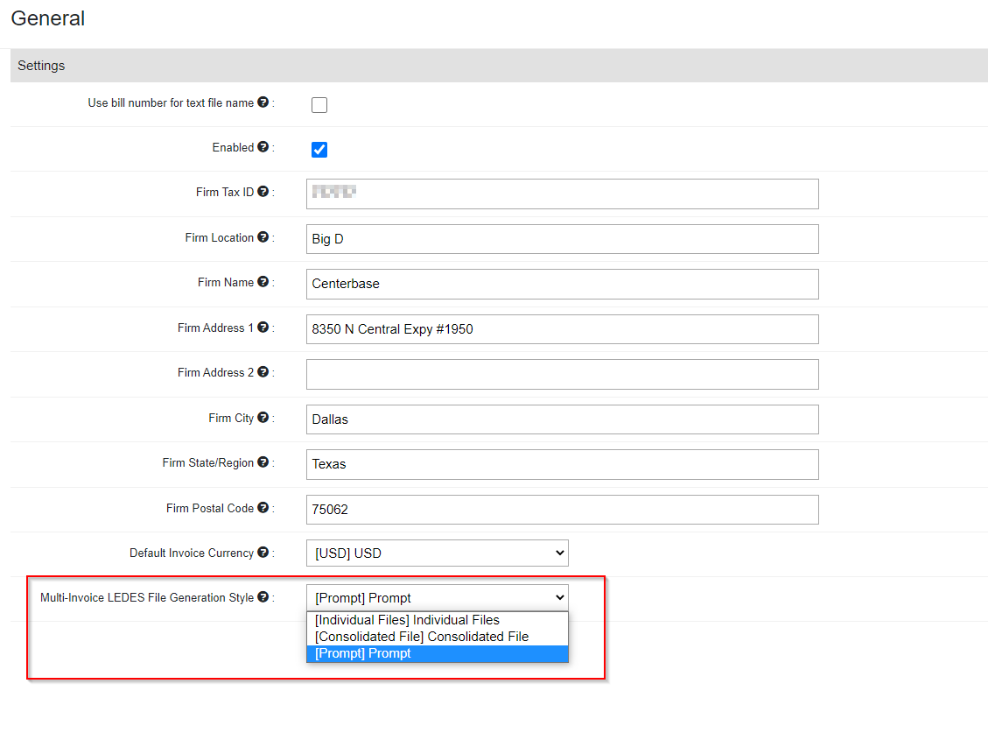Image resolution: width=988 pixels, height=747 pixels.
Task: Select the Individual Files option
Action: tap(408, 620)
